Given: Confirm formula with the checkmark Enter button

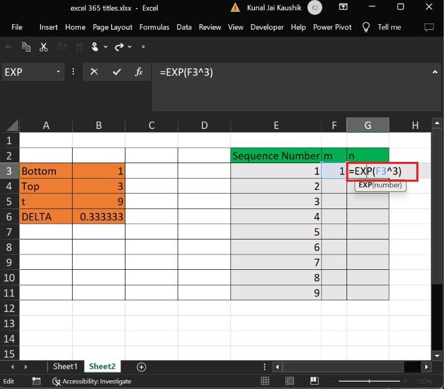Looking at the screenshot, I should point(117,72).
